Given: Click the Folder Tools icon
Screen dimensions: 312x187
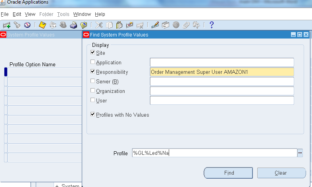Looking at the screenshot, I should [x=196, y=25].
